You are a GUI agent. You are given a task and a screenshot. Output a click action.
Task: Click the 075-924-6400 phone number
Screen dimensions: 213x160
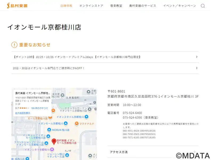[x=132, y=113]
